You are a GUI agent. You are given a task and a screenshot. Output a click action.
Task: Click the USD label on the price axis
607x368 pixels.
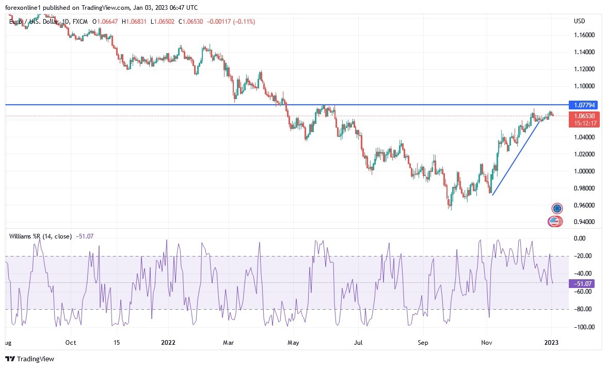[x=579, y=21]
